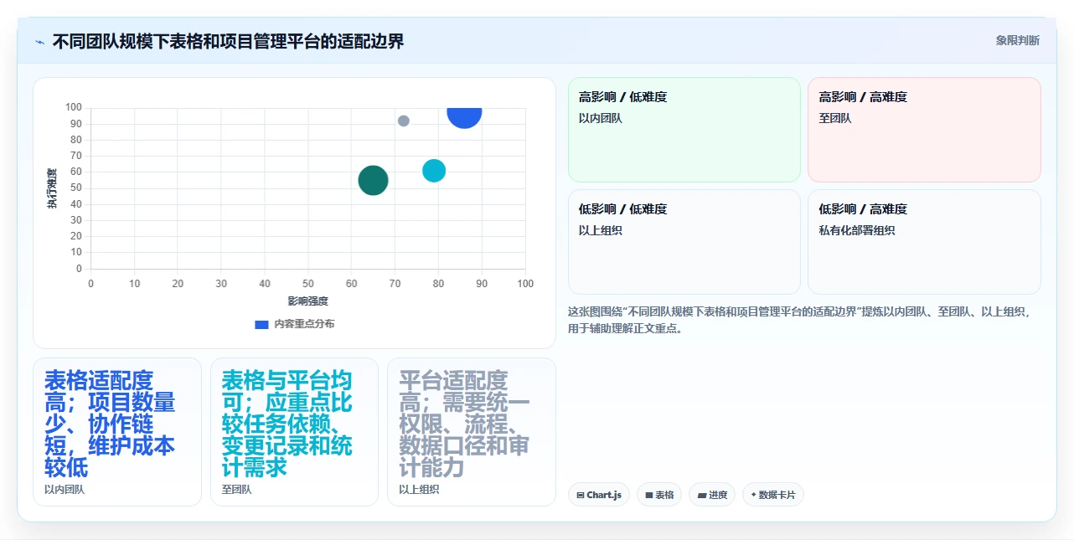The image size is (1074, 540).
Task: Click 至团队 caption under cyan card
Action: (x=236, y=490)
